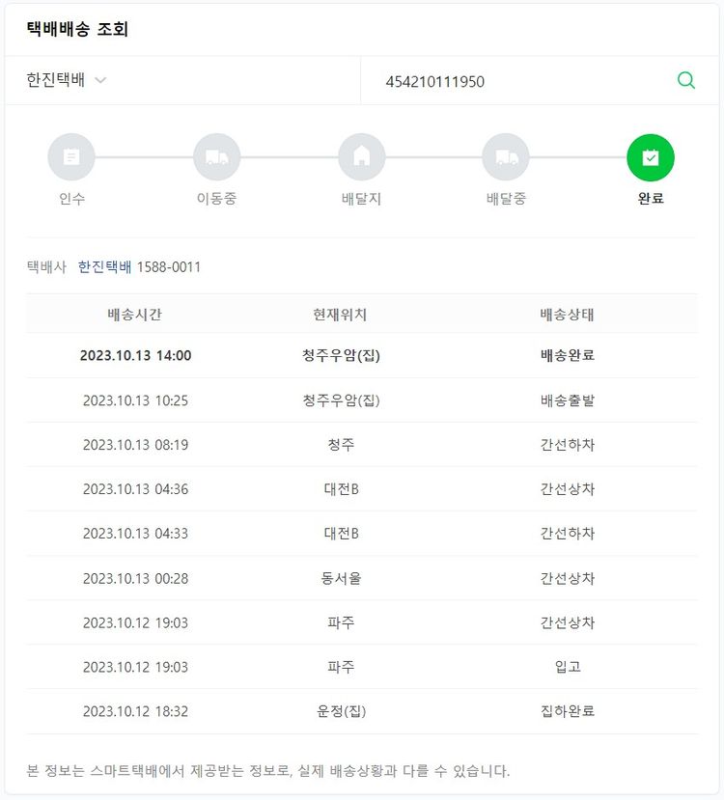
Task: Click the 택배배송 조회 title
Action: coord(77,29)
